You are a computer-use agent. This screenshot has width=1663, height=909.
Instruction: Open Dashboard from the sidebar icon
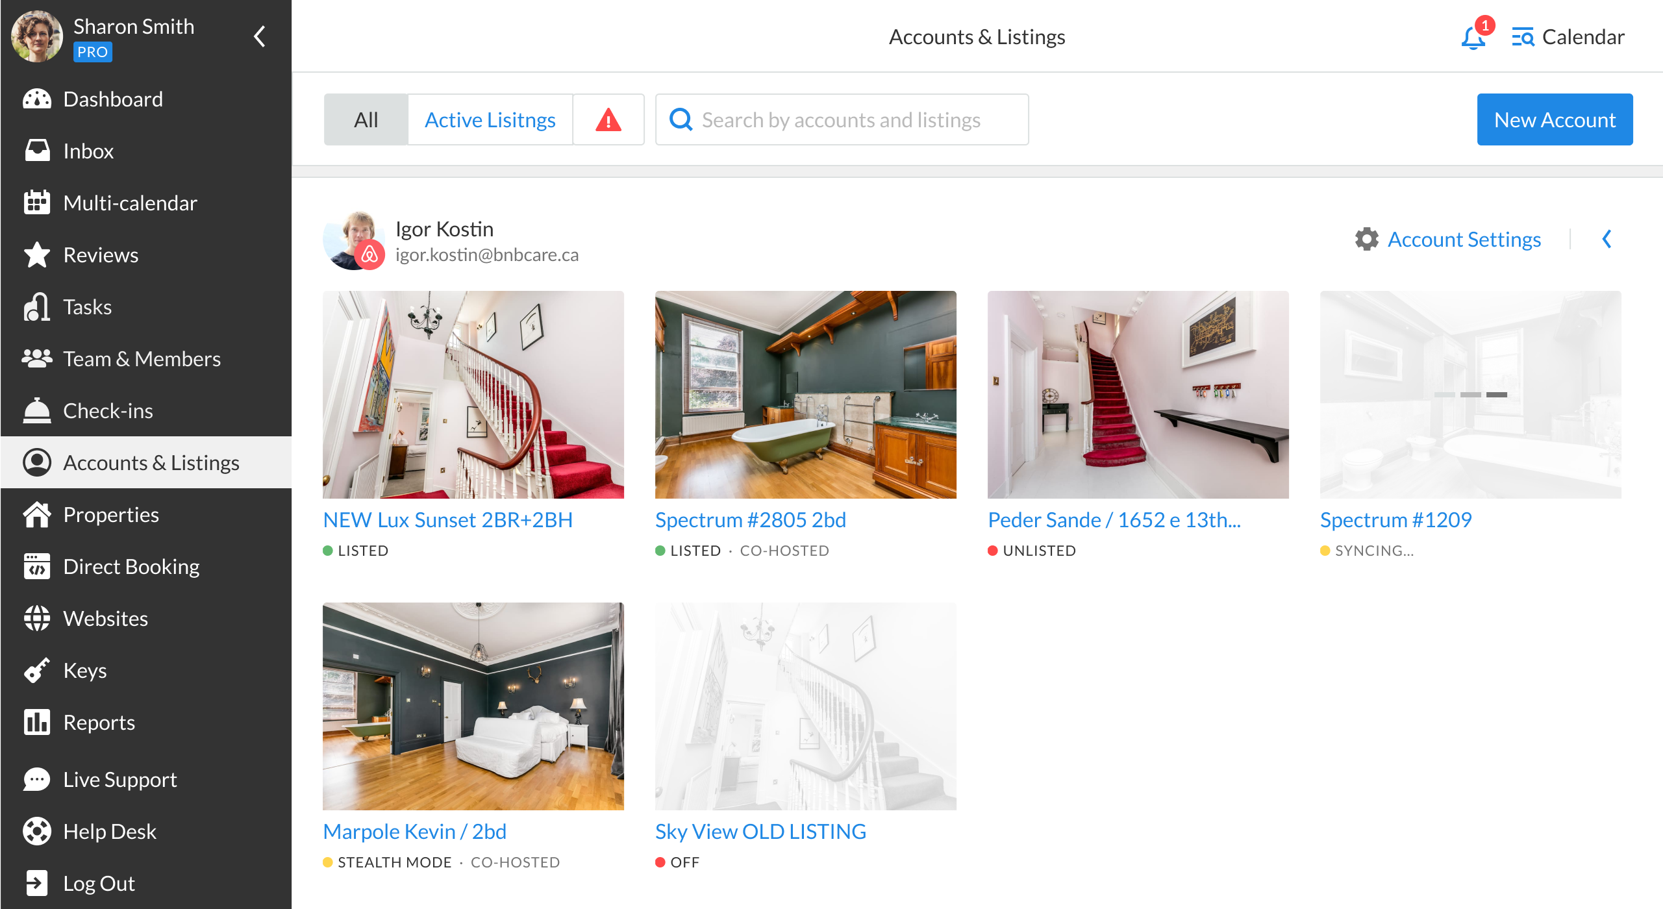(37, 99)
